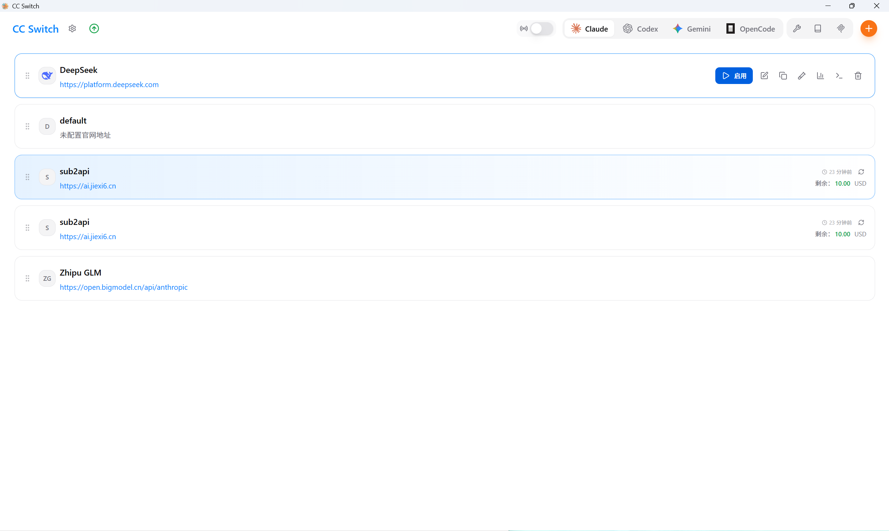Open the settings gear next to CC Switch
The height and width of the screenshot is (531, 889).
coord(72,28)
